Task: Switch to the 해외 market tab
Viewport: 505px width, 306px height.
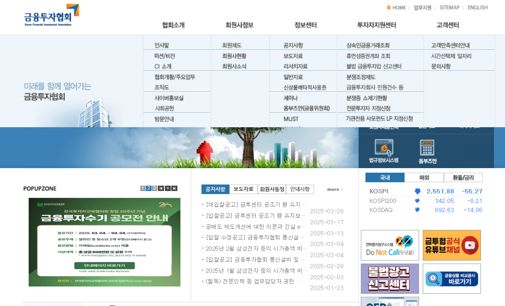Action: [x=424, y=177]
